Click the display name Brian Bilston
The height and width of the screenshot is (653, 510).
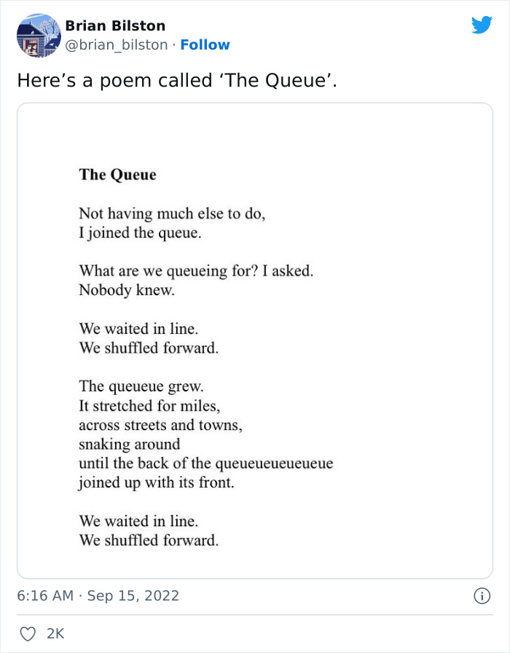[115, 25]
